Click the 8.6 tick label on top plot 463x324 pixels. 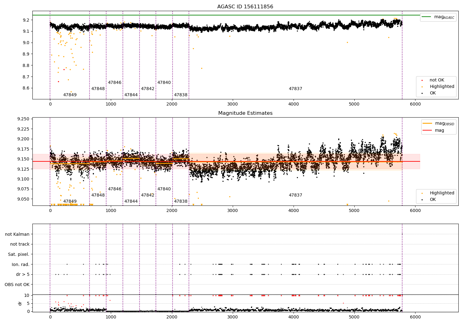[x=26, y=88]
